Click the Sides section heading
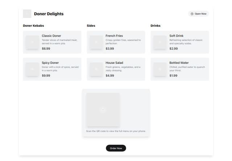This screenshot has height=161, width=232. (91, 26)
